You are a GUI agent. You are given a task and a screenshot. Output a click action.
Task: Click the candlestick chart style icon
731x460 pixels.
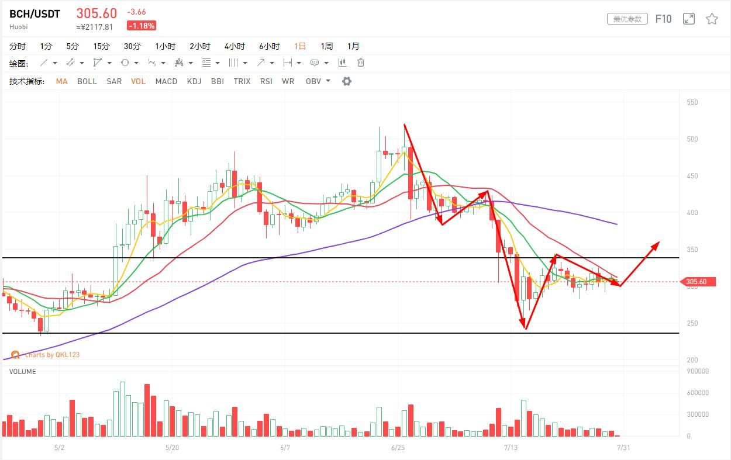tap(343, 63)
